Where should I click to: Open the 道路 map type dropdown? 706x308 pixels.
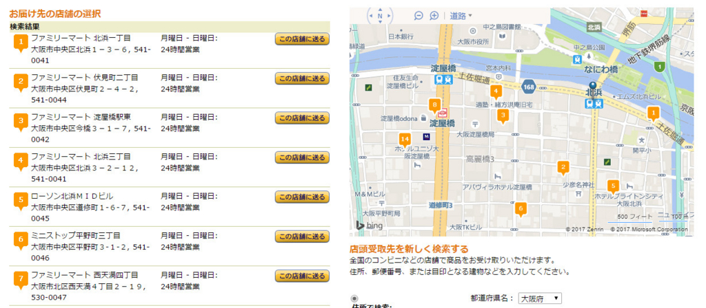pos(461,16)
